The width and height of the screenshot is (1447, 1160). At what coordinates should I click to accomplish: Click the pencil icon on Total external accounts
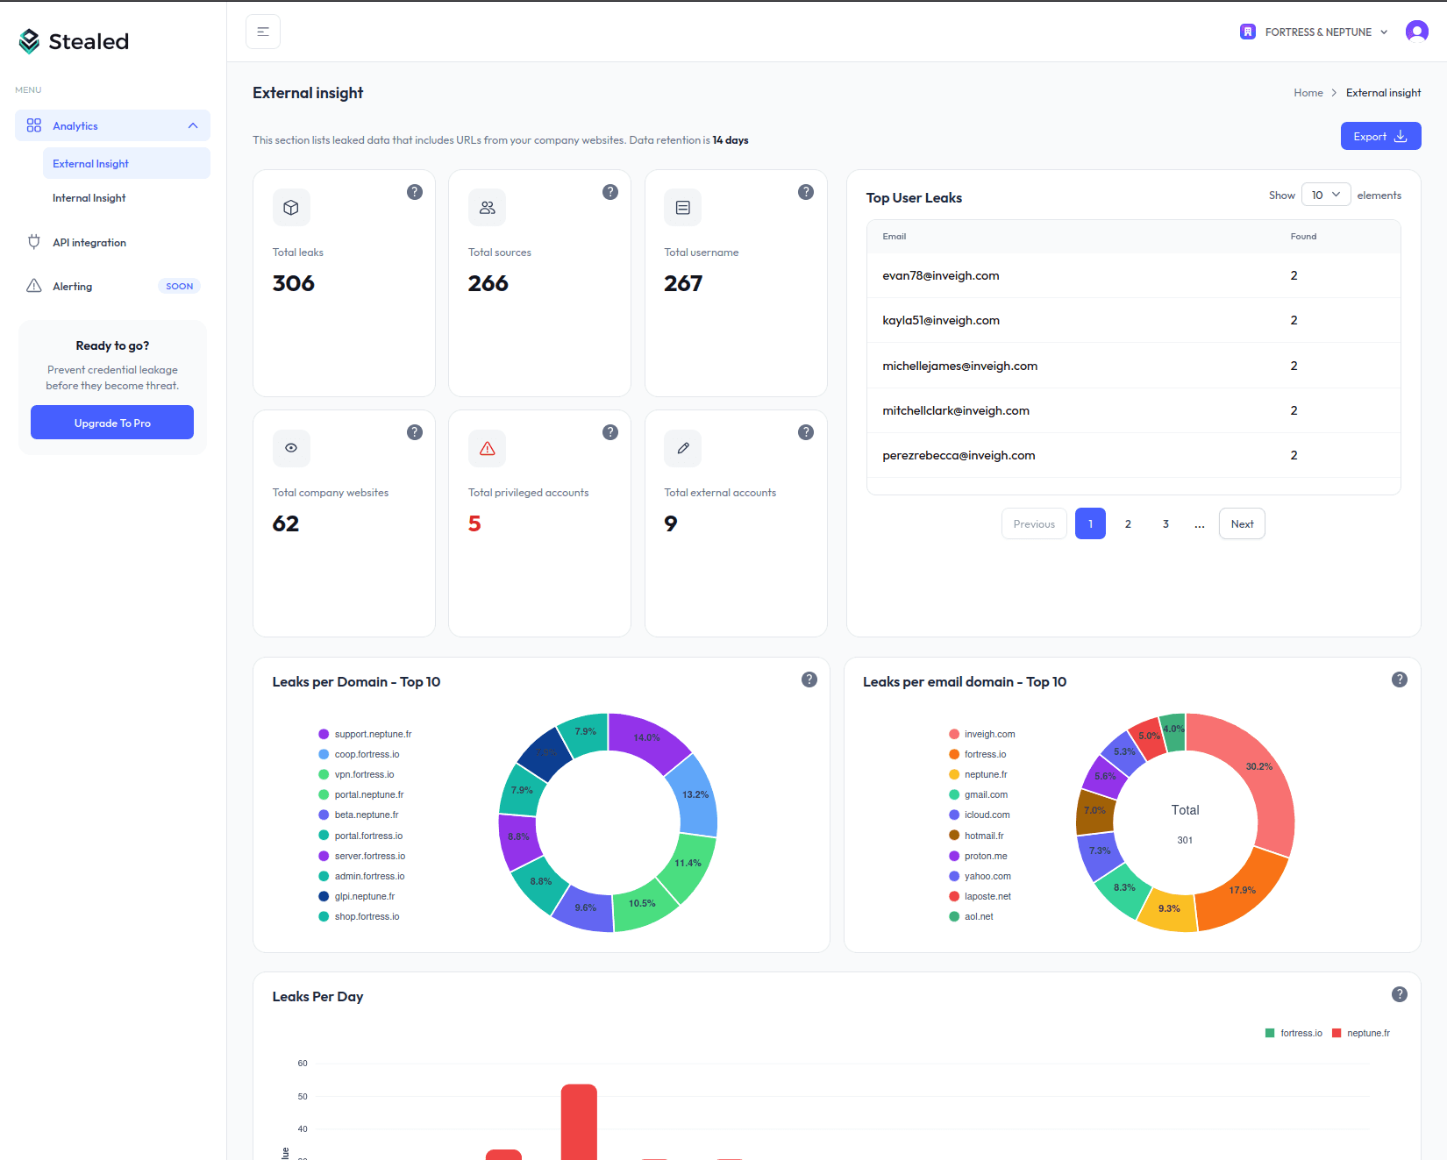pyautogui.click(x=682, y=448)
